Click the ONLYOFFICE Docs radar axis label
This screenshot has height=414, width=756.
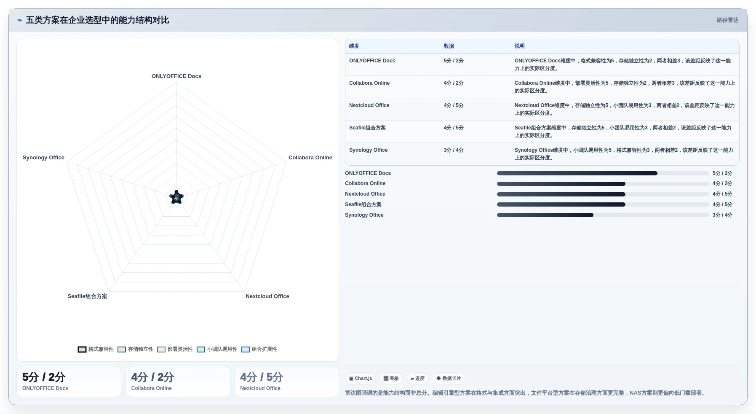(176, 76)
